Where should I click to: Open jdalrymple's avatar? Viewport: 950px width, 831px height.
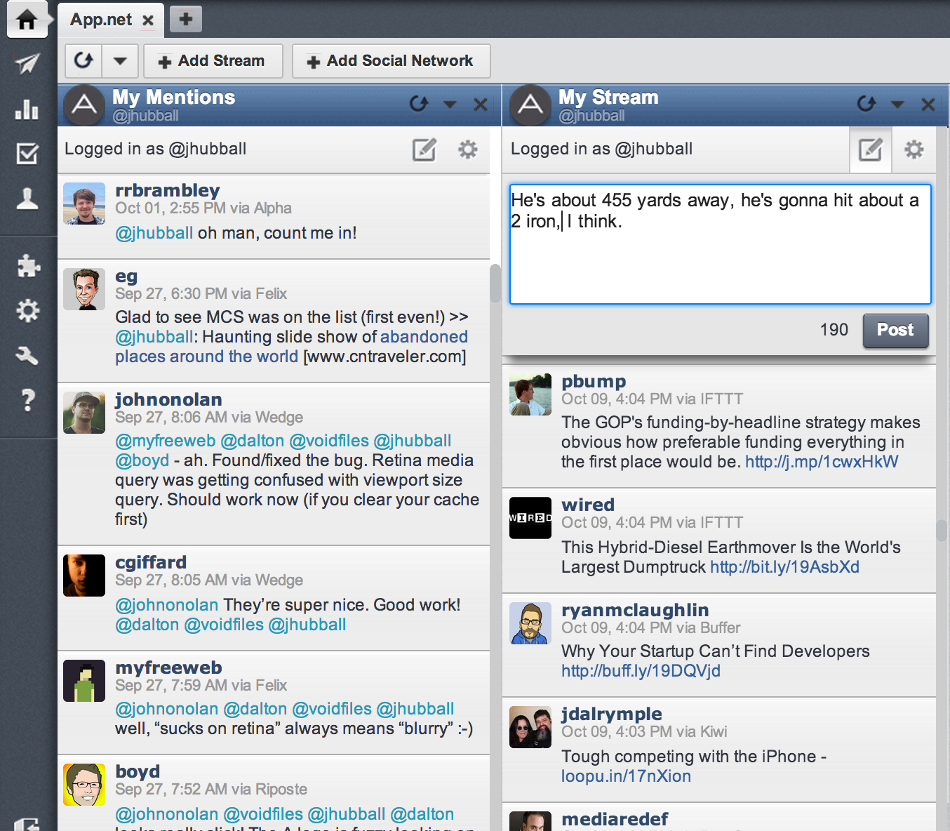[x=530, y=727]
